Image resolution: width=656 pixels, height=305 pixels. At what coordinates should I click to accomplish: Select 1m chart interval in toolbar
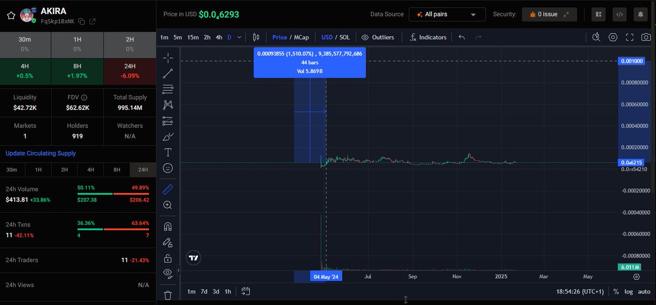tap(164, 37)
